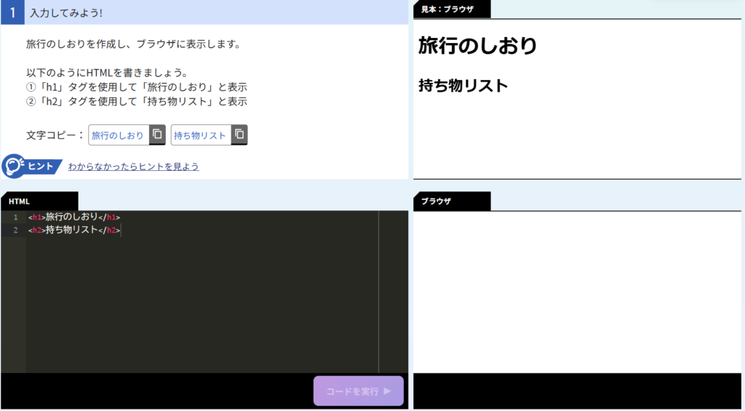
Task: Select the 旅行のしおり copy text chip
Action: [x=118, y=135]
